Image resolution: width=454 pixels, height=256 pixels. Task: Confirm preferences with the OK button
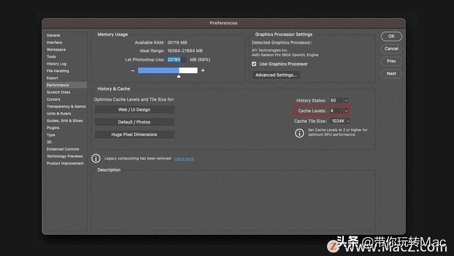[x=391, y=36]
